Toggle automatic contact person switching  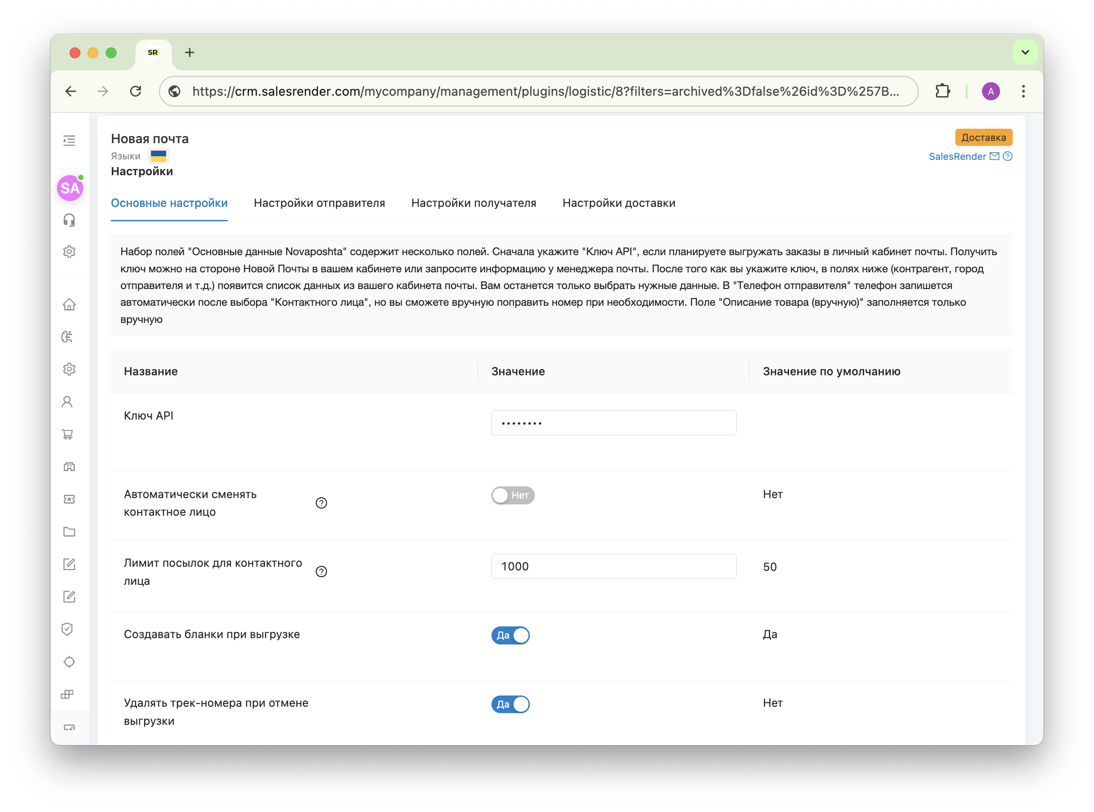click(513, 495)
